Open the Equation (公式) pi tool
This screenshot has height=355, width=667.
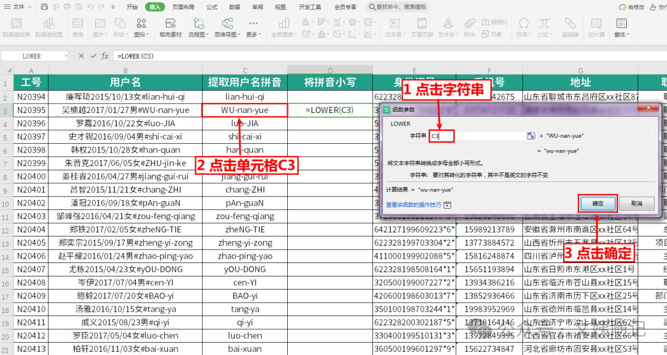[544, 28]
